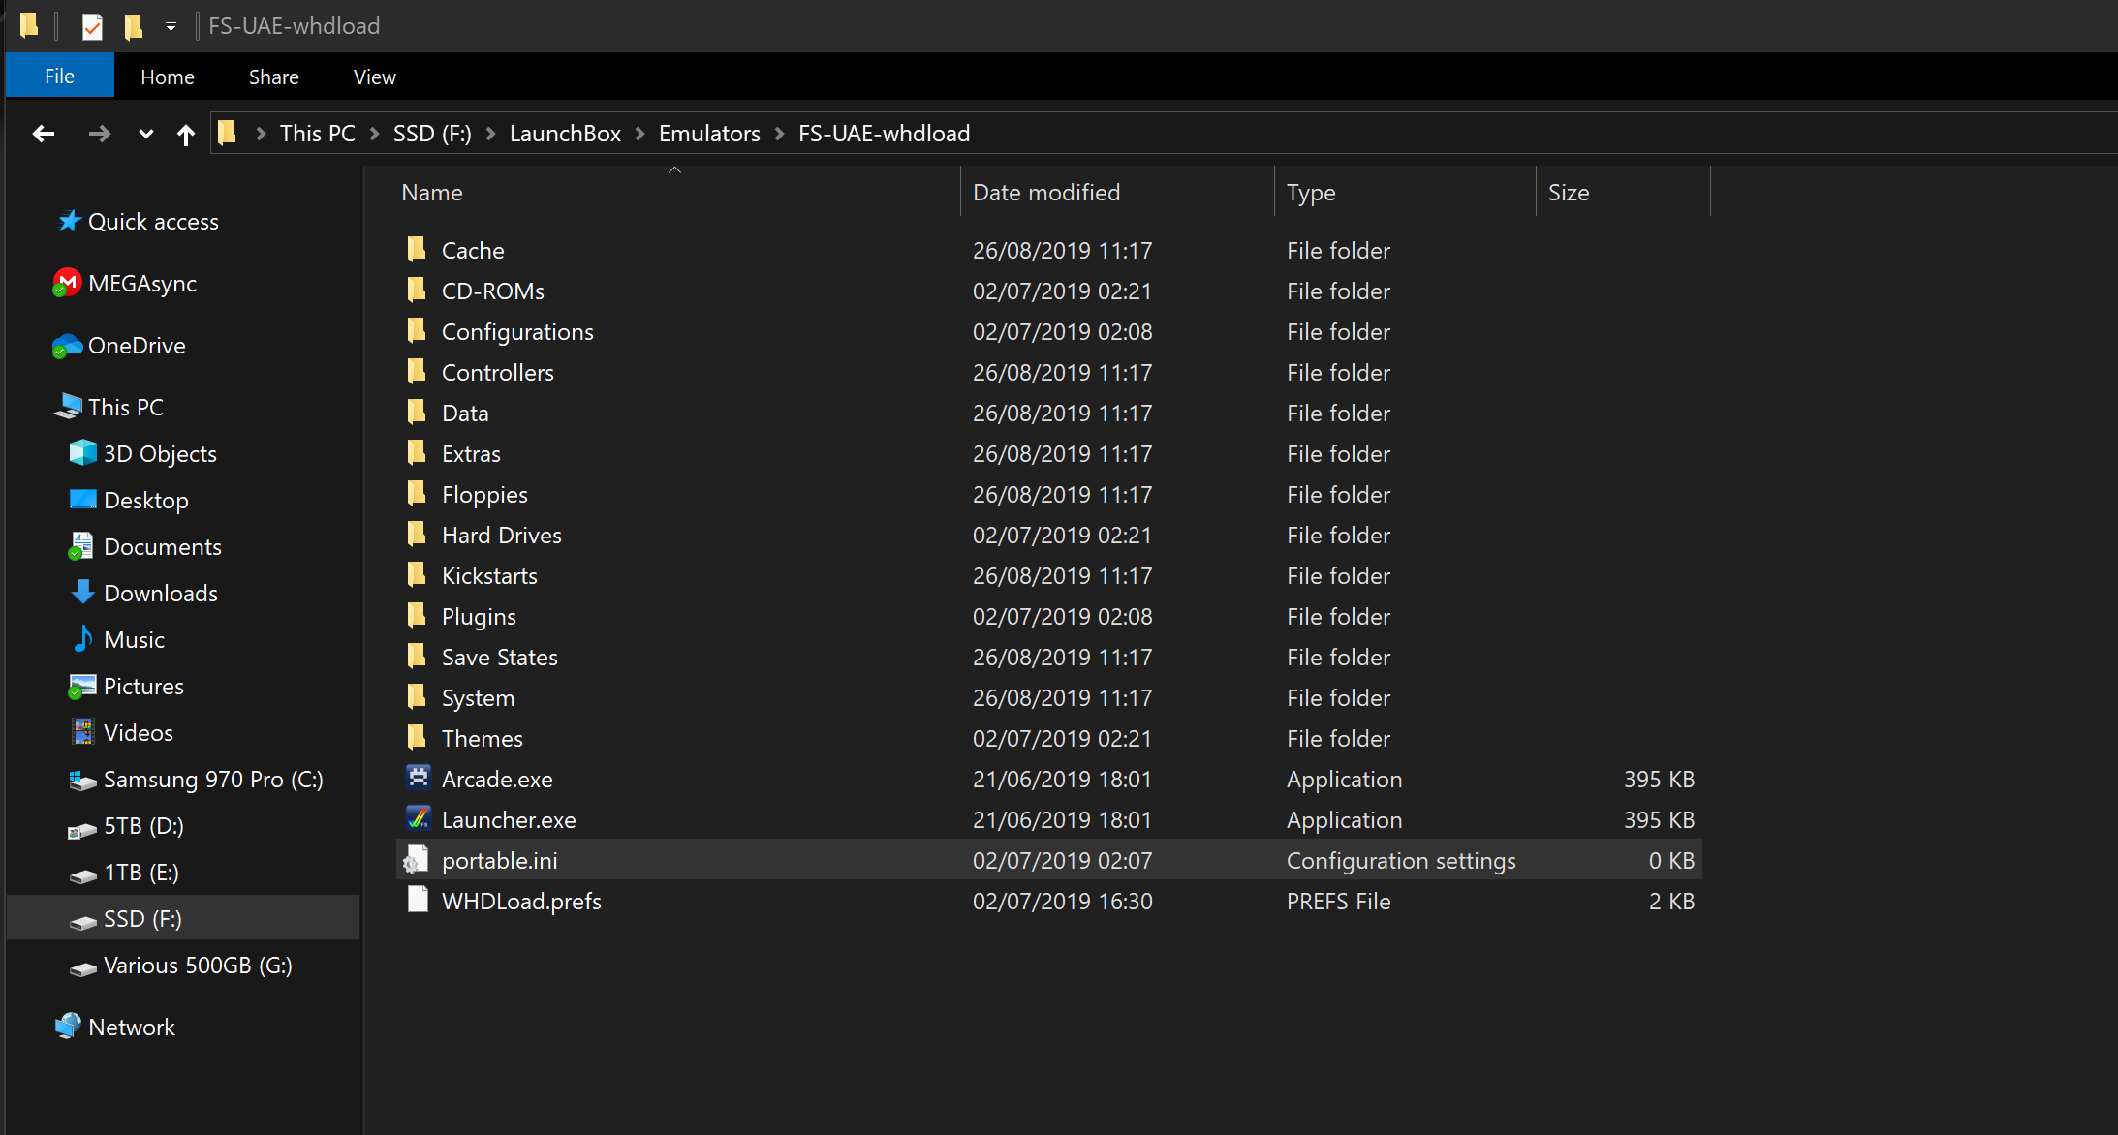Expand chevron after LaunchBox in address bar

(x=639, y=134)
